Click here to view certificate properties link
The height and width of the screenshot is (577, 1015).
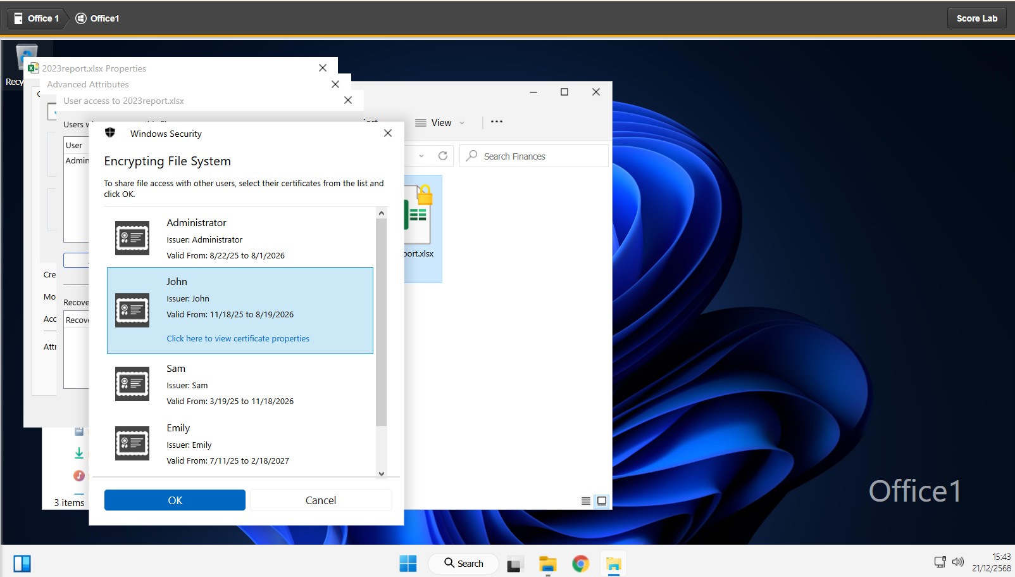(x=238, y=339)
